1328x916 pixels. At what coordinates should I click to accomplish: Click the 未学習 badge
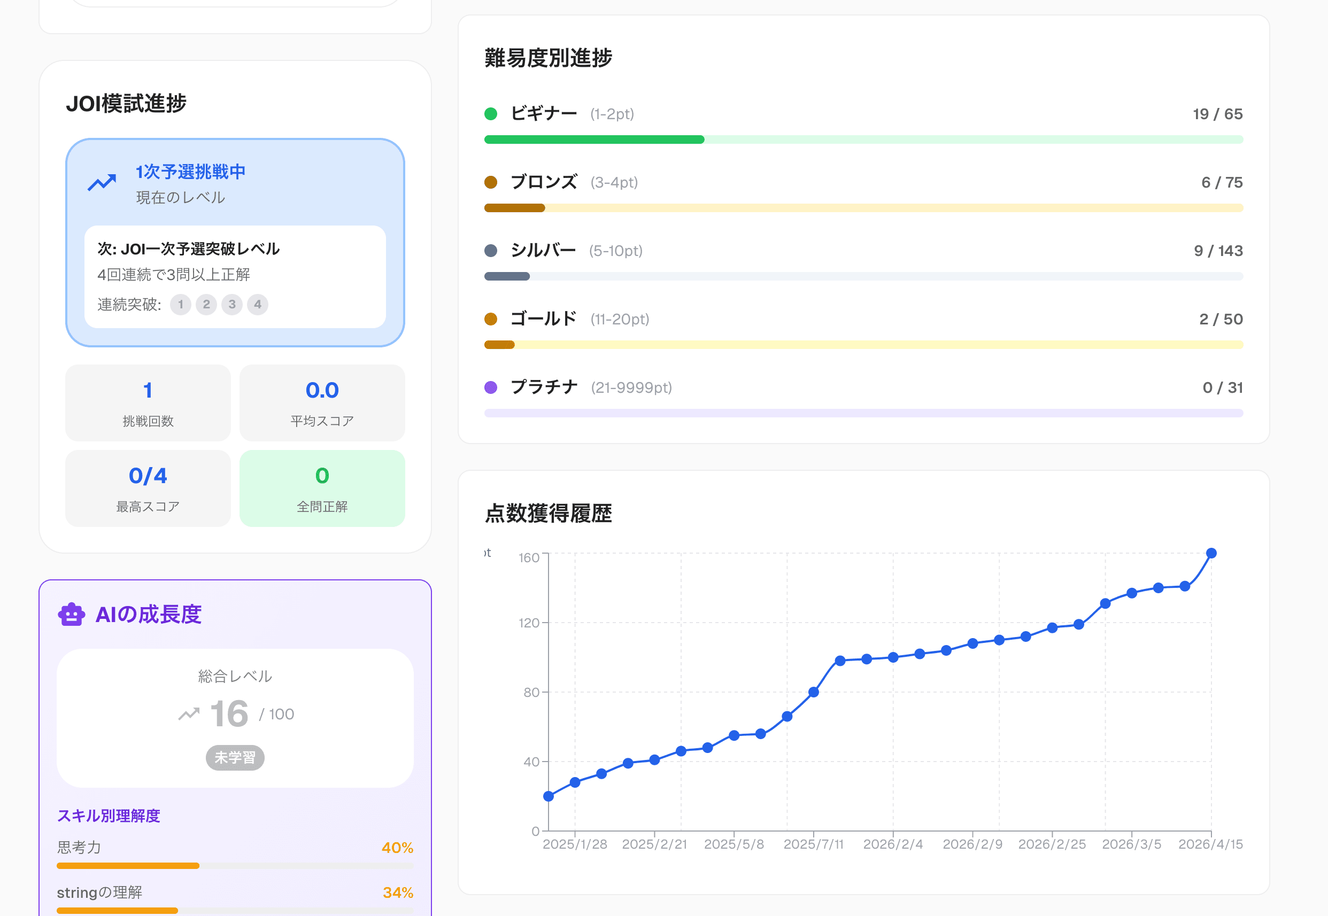coord(235,758)
